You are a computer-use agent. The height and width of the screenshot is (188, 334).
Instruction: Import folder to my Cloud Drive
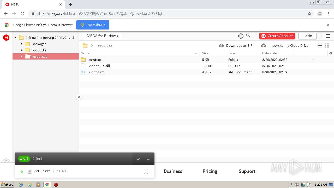point(285,45)
